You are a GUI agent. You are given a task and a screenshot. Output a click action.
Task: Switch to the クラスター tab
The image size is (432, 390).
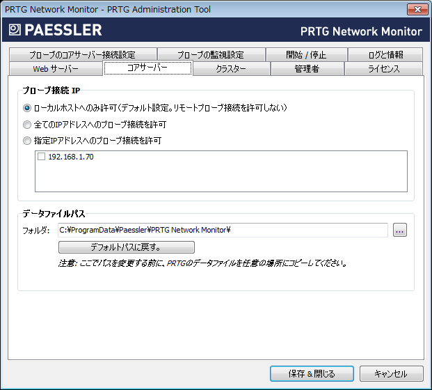coord(231,68)
